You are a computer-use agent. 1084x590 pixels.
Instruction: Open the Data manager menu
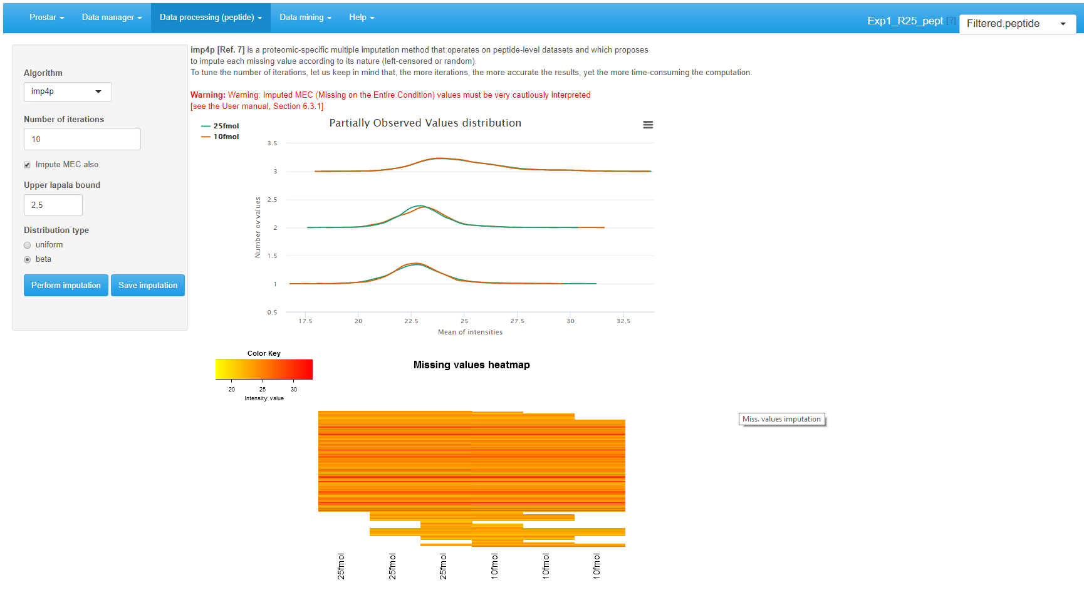pyautogui.click(x=112, y=18)
